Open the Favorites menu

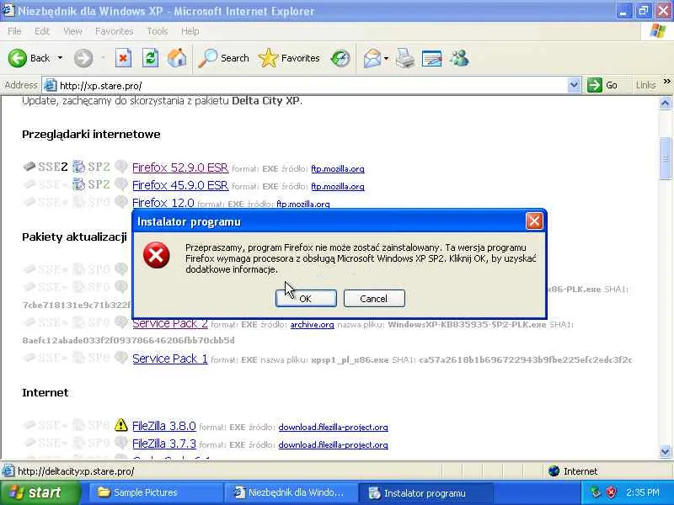click(114, 31)
